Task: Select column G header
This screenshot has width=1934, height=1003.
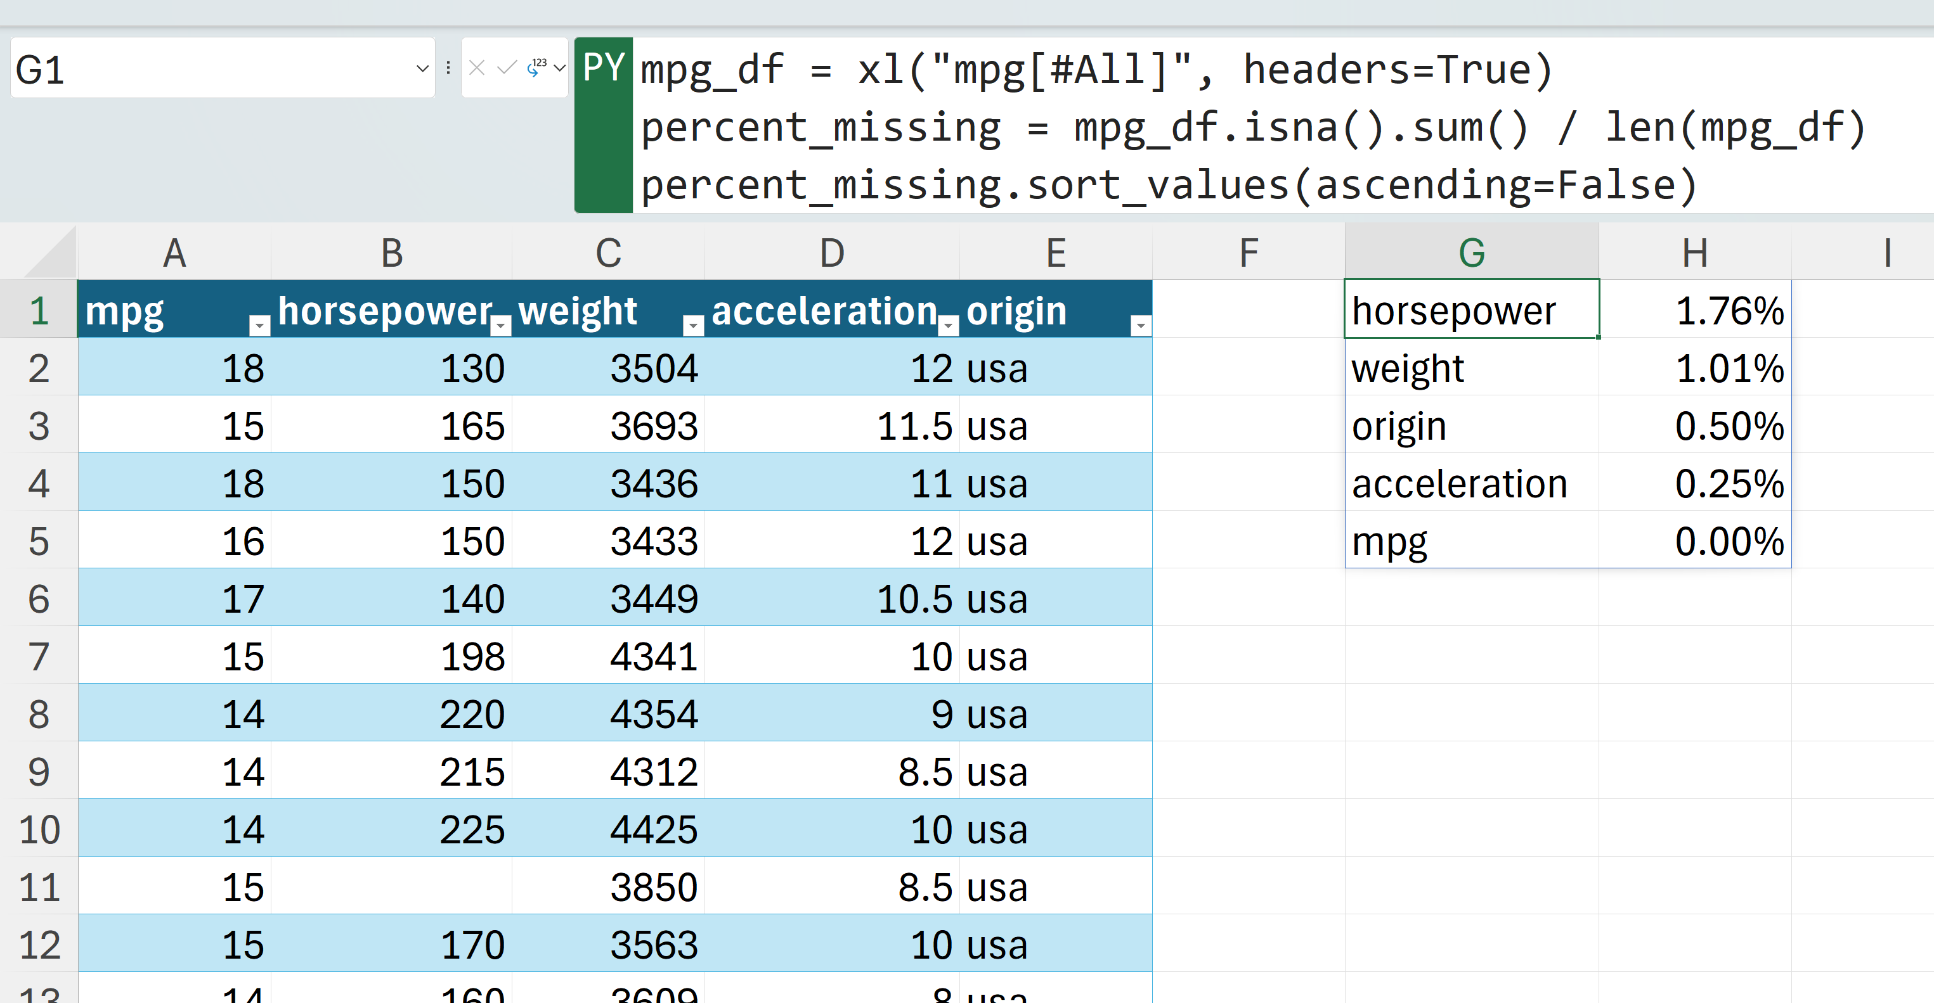Action: click(x=1470, y=253)
